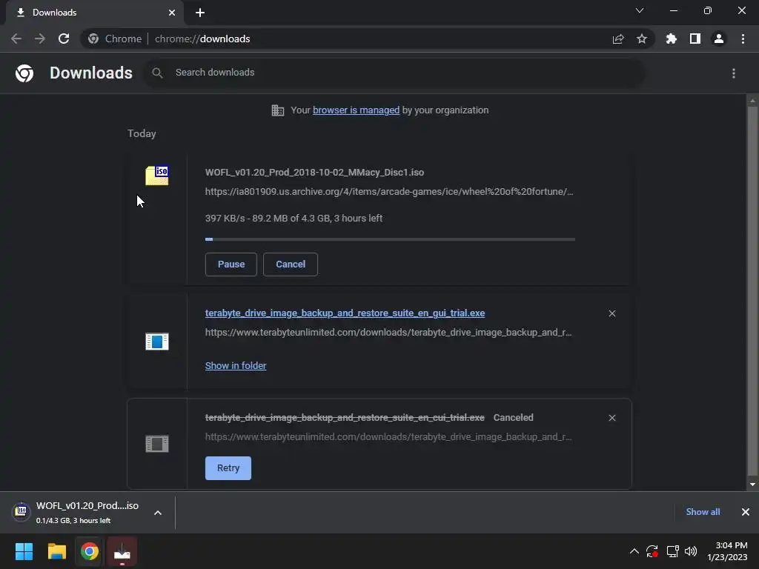The width and height of the screenshot is (759, 569).
Task: Click the canceled cui_trial.exe file icon
Action: click(157, 443)
